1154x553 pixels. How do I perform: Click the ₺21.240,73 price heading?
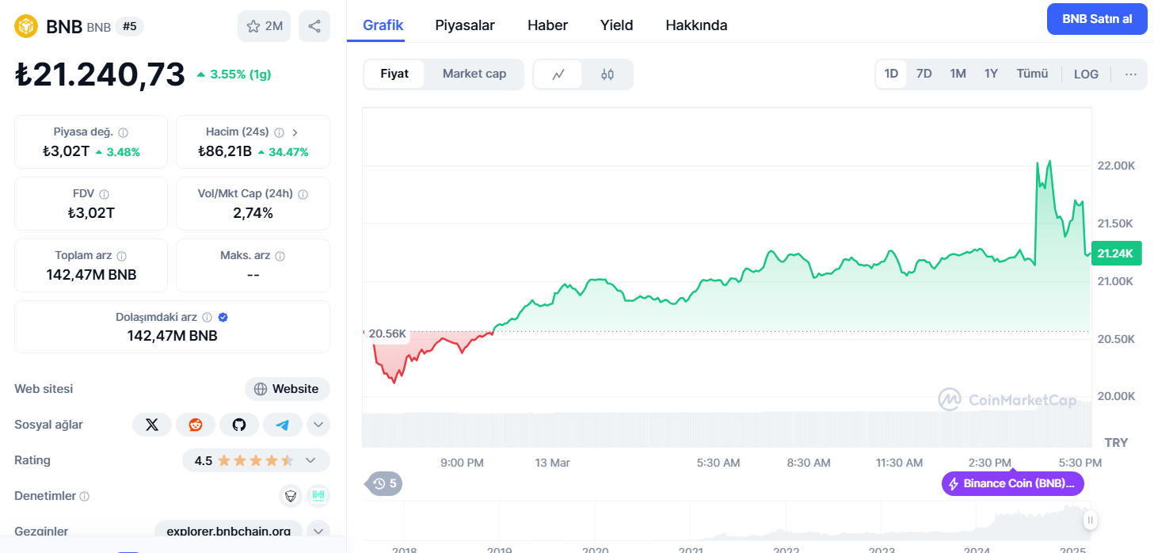click(100, 74)
